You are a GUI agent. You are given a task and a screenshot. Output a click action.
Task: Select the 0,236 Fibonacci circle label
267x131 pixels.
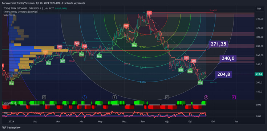pos(143,35)
